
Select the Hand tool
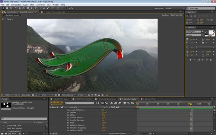(7, 8)
